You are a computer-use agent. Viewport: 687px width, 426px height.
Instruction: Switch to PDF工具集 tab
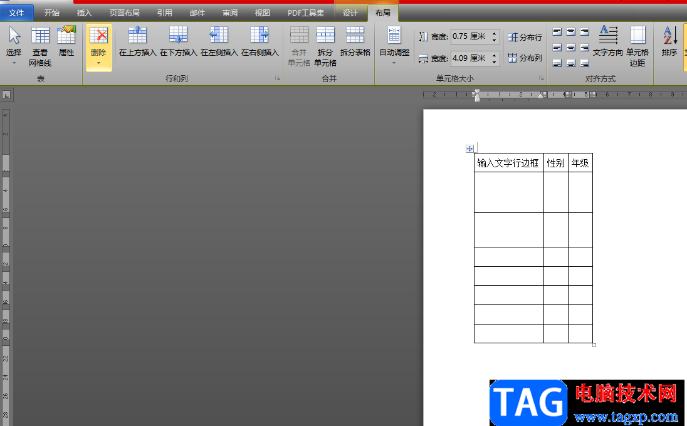(x=306, y=13)
